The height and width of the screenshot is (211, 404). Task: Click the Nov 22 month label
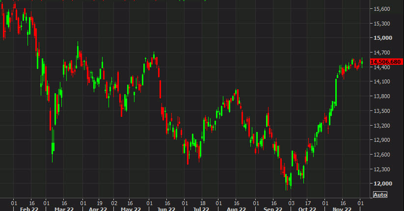(342, 209)
